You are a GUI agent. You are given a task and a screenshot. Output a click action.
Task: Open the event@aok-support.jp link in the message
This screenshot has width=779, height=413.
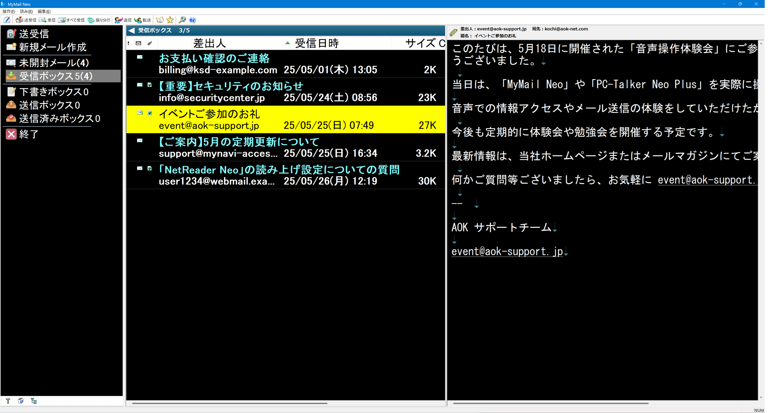(x=507, y=251)
